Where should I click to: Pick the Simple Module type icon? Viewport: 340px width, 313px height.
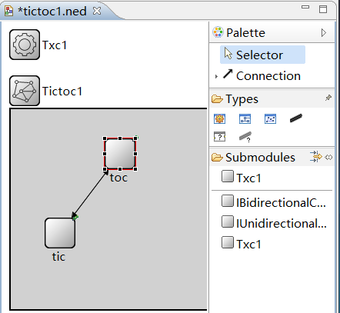coord(219,119)
